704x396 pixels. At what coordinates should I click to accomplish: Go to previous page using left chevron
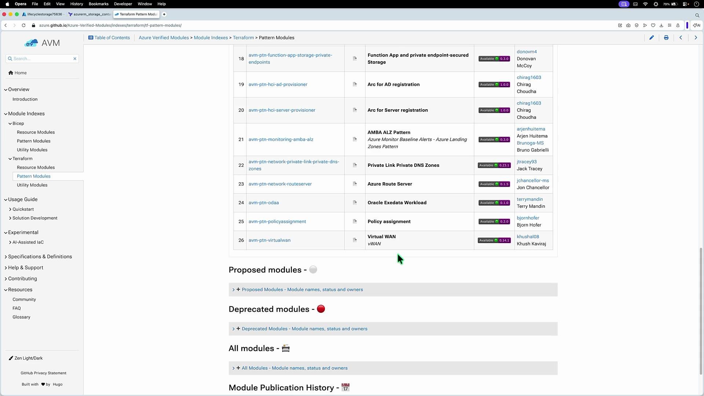coord(681,38)
